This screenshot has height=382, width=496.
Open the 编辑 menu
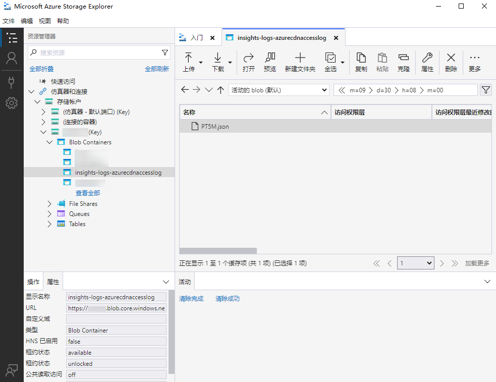(27, 21)
